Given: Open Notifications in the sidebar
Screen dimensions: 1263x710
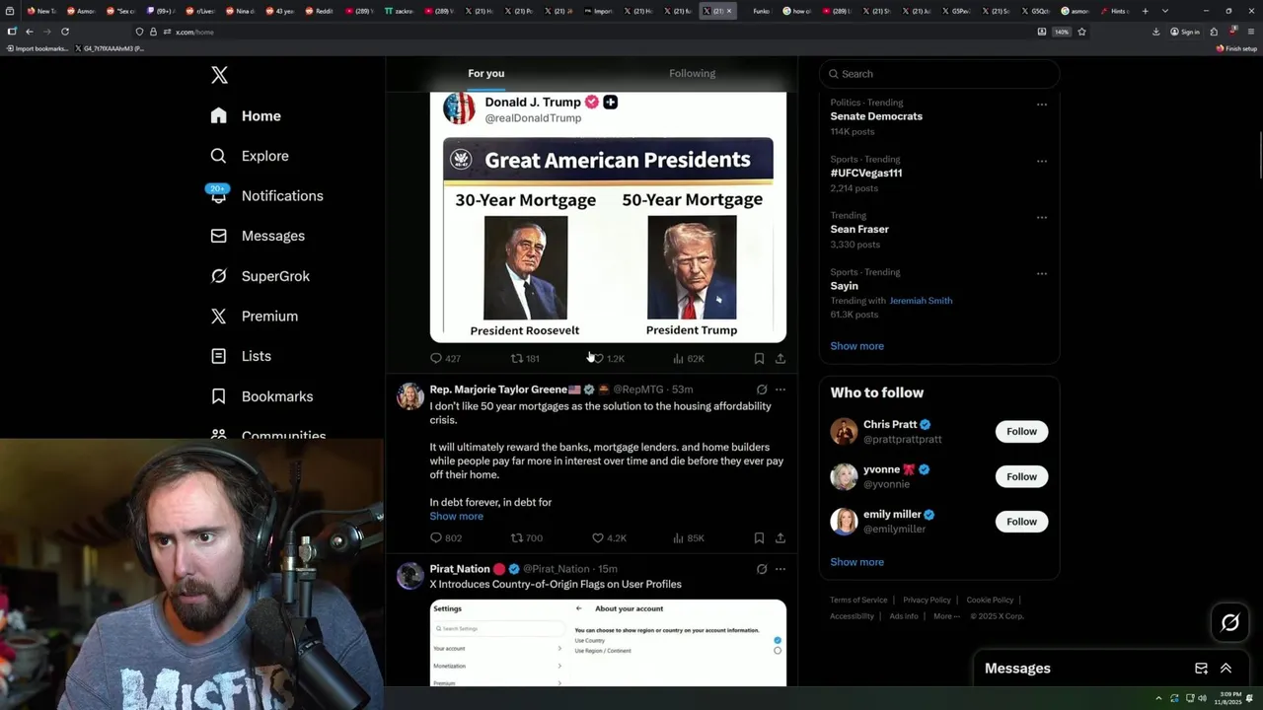Looking at the screenshot, I should [266, 196].
